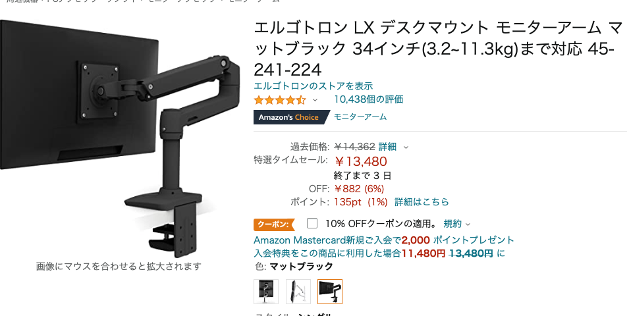Click the 過去価格 詳細 text link
Screen dimensions: 627x316
pos(387,147)
